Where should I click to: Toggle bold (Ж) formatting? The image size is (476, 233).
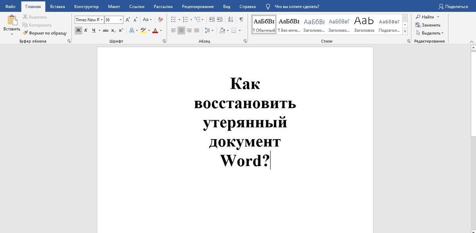(78, 31)
